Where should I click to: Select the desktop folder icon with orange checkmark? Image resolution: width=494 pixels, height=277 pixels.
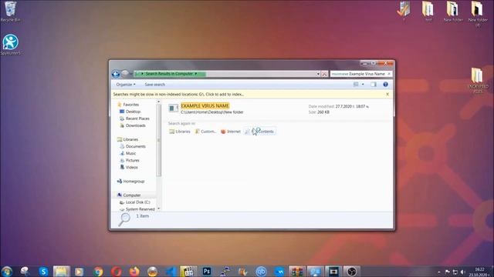coord(404,11)
